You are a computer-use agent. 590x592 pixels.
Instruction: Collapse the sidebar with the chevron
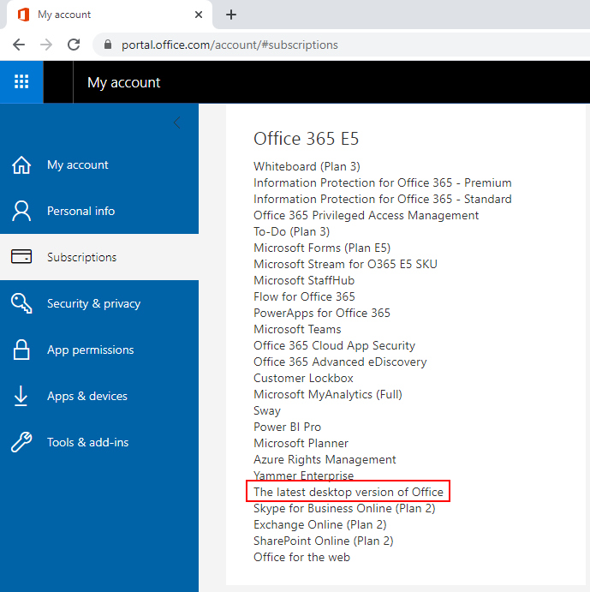(x=176, y=123)
